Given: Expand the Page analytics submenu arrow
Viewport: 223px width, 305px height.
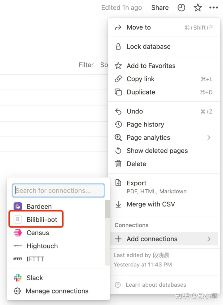Looking at the screenshot, I should coord(209,137).
